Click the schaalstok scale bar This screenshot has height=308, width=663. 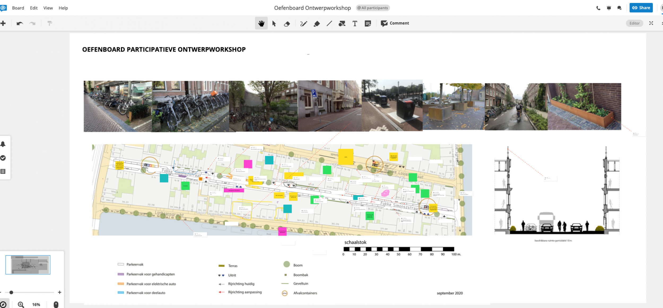click(x=399, y=249)
